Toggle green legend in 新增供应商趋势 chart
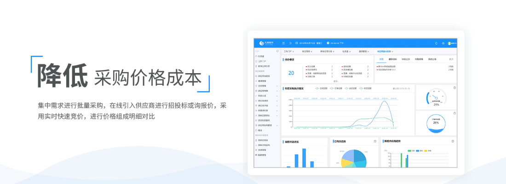The width and height of the screenshot is (506, 184). (x=411, y=151)
